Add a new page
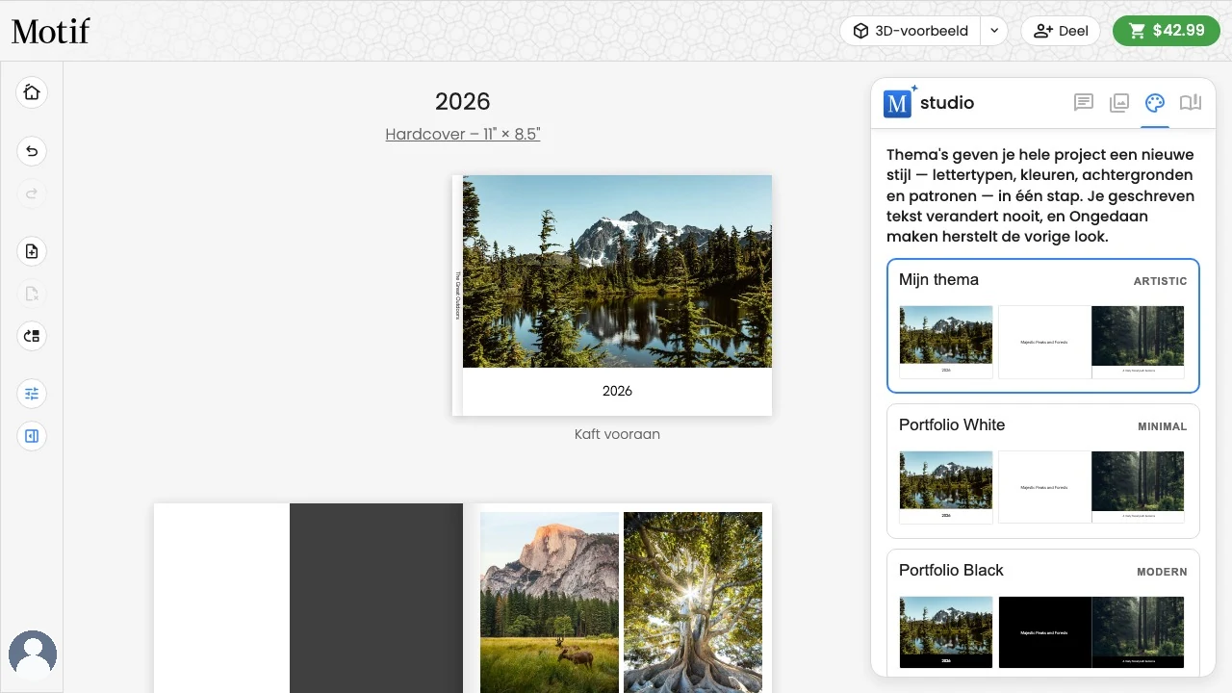 [x=32, y=251]
